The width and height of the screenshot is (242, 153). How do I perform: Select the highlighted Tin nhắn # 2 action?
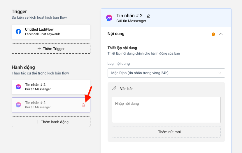coord(48,105)
